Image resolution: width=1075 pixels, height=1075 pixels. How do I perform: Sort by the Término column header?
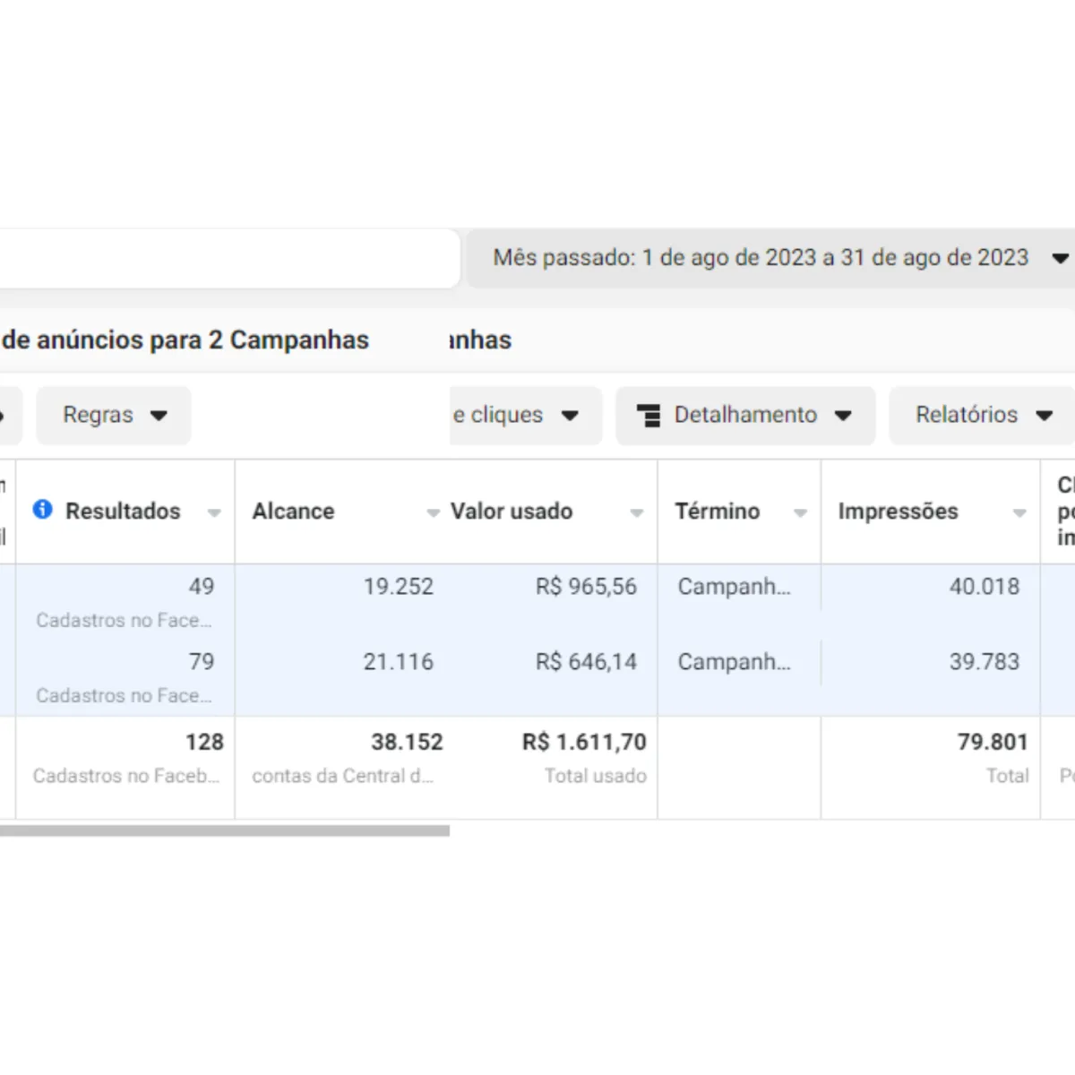(717, 511)
